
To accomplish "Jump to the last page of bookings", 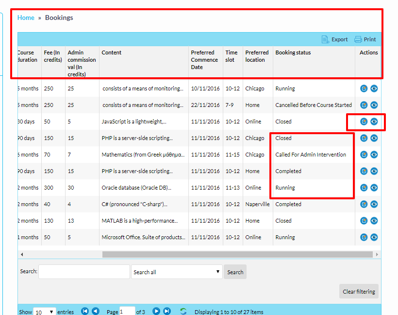I will [x=167, y=311].
